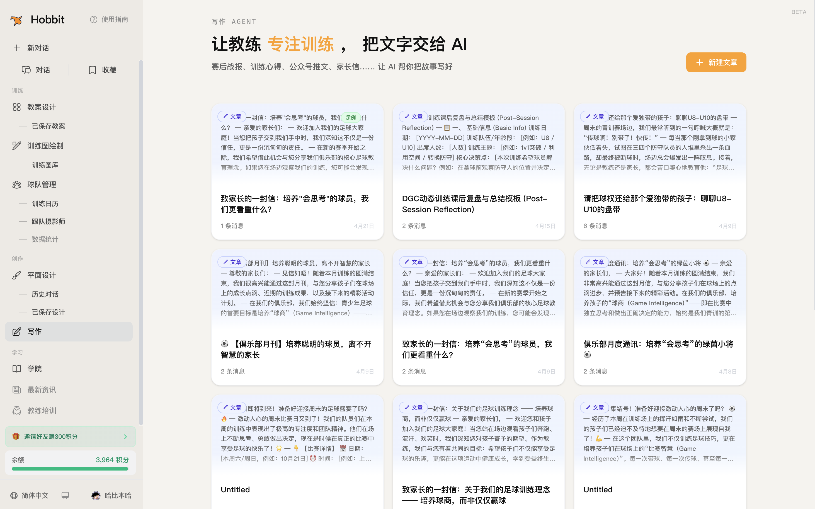The image size is (815, 509).
Task: Open the 学院 book icon
Action: (x=16, y=369)
